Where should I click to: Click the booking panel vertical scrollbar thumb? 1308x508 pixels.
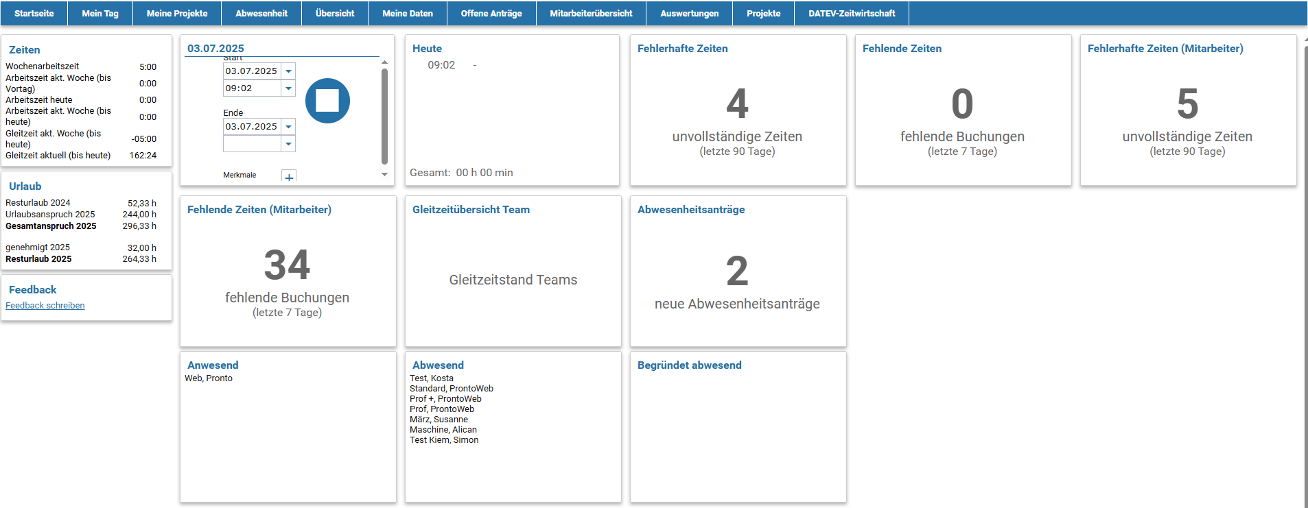pyautogui.click(x=384, y=115)
